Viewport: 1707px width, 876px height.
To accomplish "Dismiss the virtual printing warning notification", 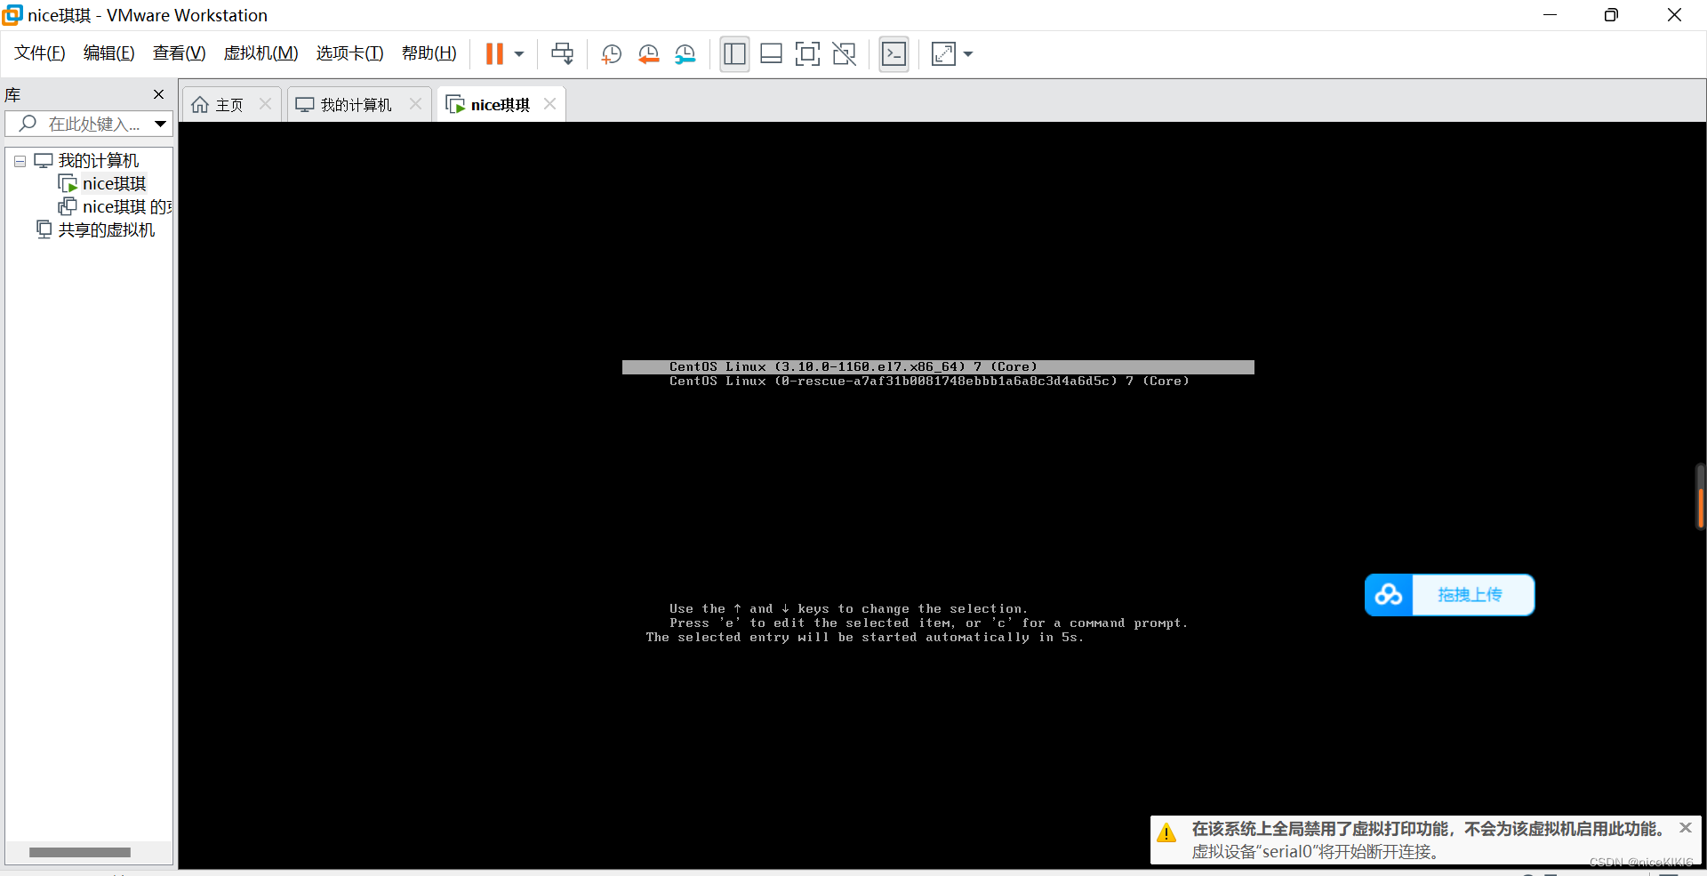I will coord(1686,828).
